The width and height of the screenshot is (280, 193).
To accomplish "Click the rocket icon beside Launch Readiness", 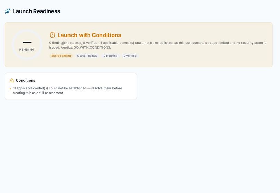I will click(7, 11).
